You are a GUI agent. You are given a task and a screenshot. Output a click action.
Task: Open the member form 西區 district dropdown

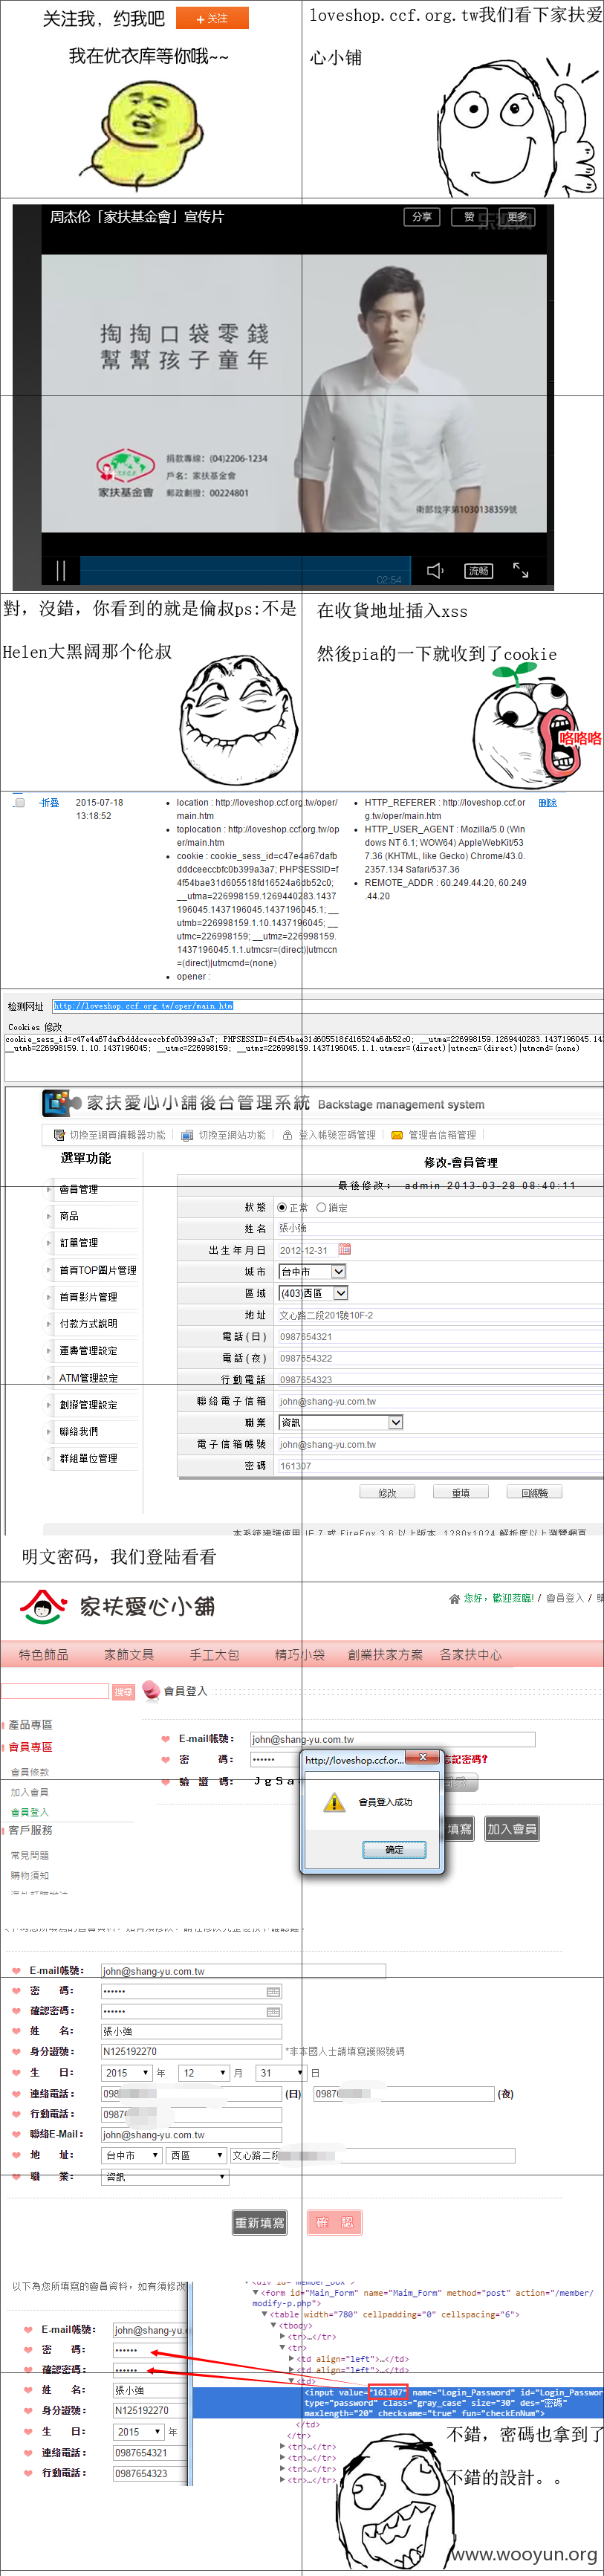196,2155
